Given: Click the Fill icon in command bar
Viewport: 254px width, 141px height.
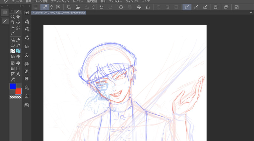Looking at the screenshot, I should click(x=139, y=7).
